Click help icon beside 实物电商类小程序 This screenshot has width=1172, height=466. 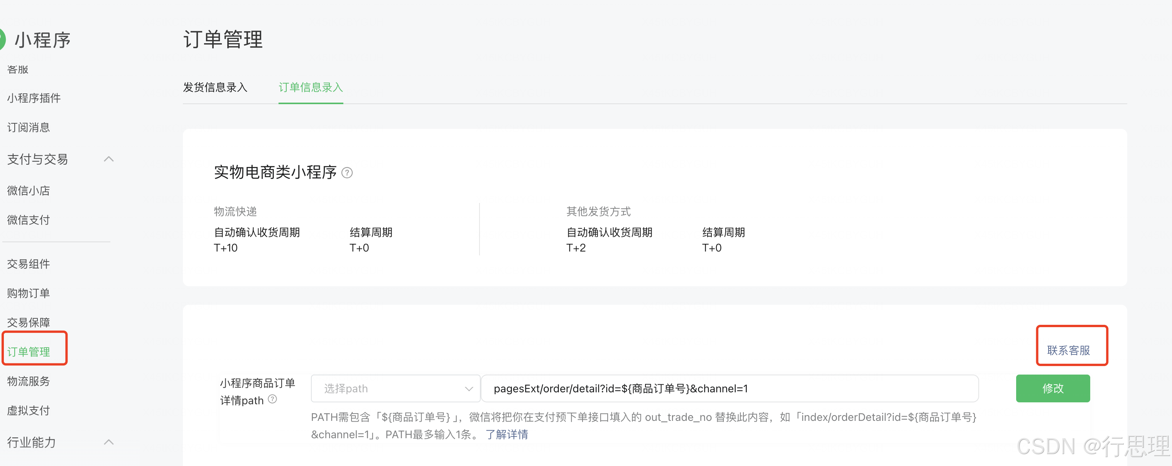pos(347,173)
